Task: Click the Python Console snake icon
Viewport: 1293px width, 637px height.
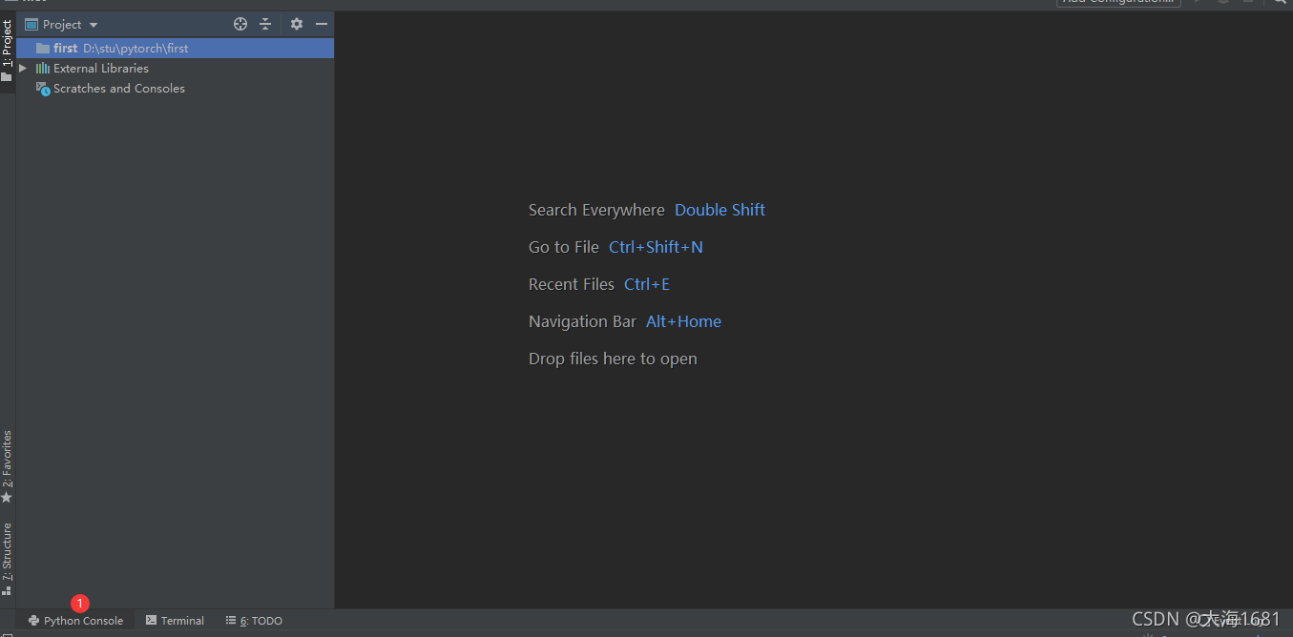Action: pyautogui.click(x=33, y=621)
